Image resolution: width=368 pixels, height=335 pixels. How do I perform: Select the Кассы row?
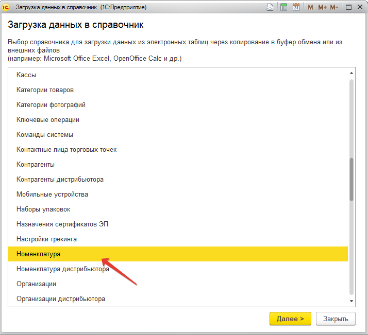click(x=178, y=75)
